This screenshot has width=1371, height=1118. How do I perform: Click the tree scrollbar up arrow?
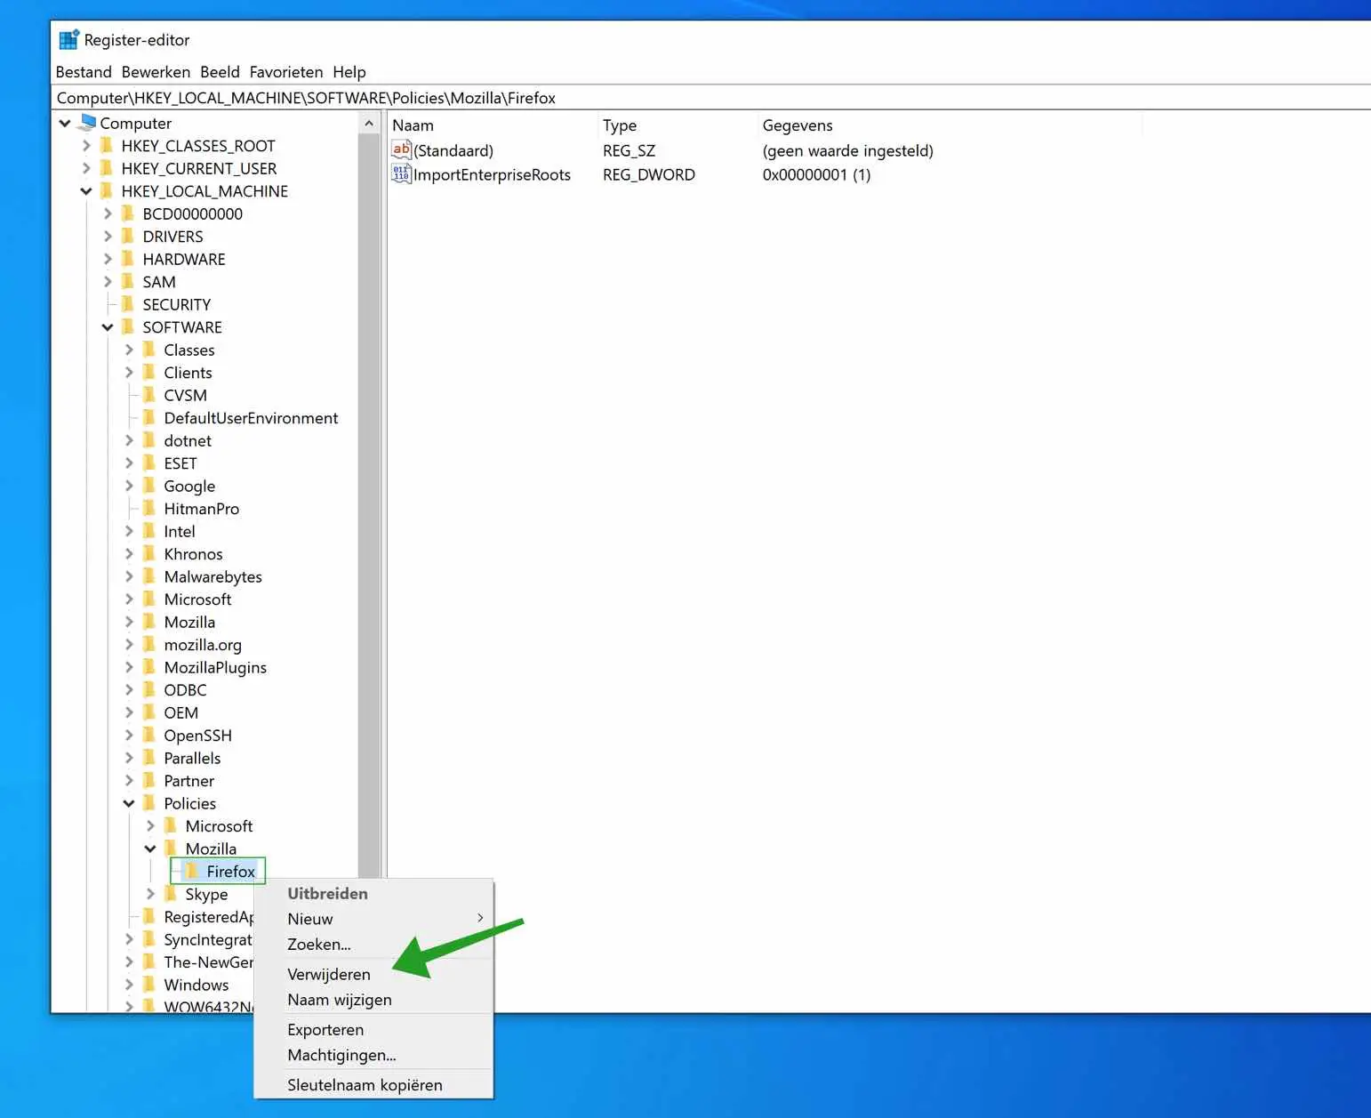[x=369, y=124]
